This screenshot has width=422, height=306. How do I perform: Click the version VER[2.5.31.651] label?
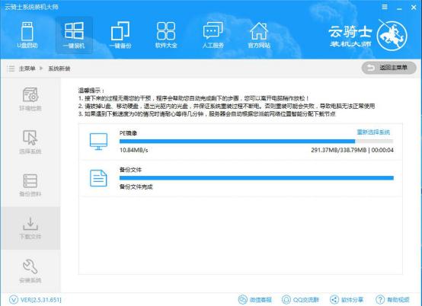(41, 300)
